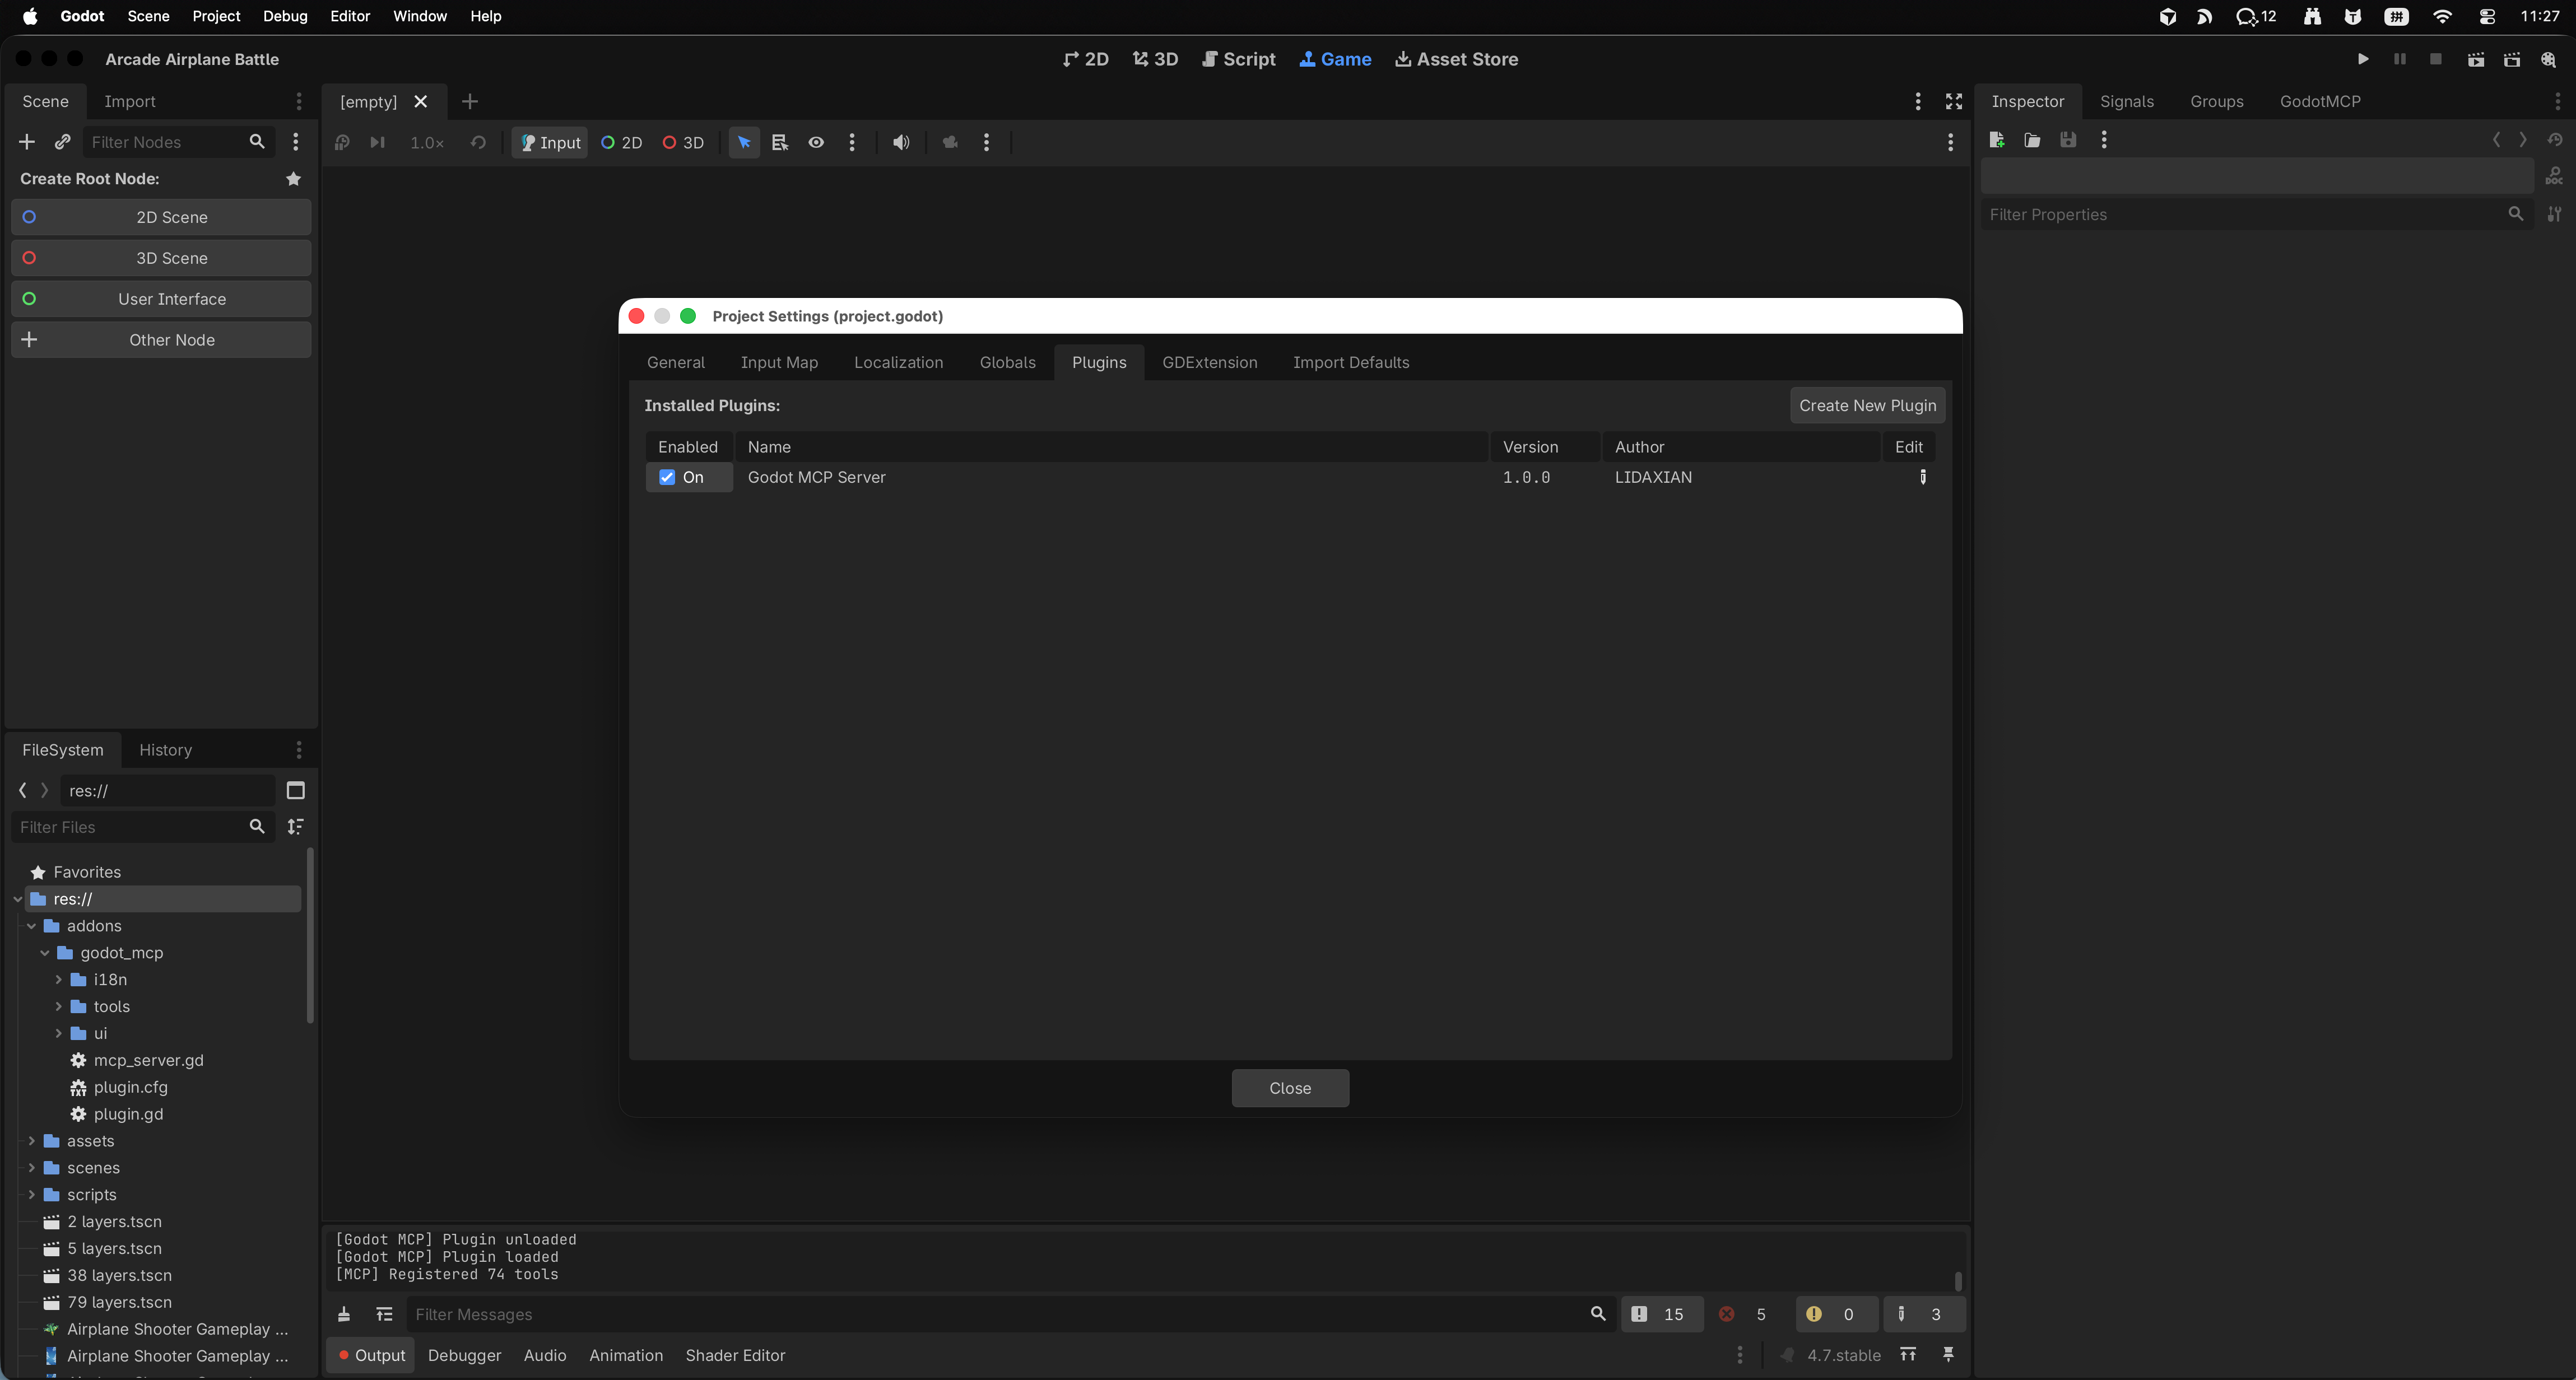Open Wi-Fi status in macOS menu bar

point(2442,16)
